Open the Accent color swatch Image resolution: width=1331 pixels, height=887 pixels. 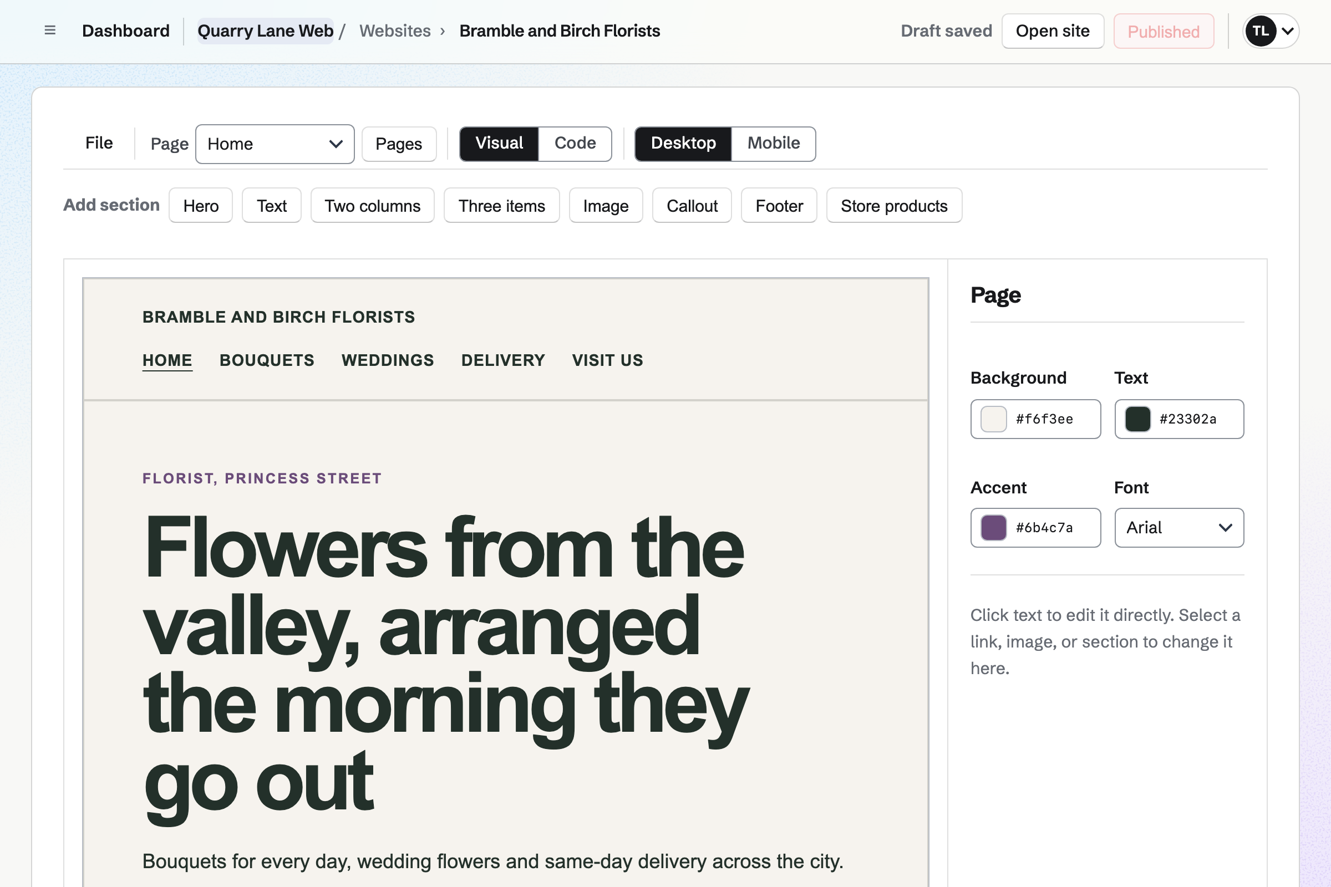[x=993, y=528]
